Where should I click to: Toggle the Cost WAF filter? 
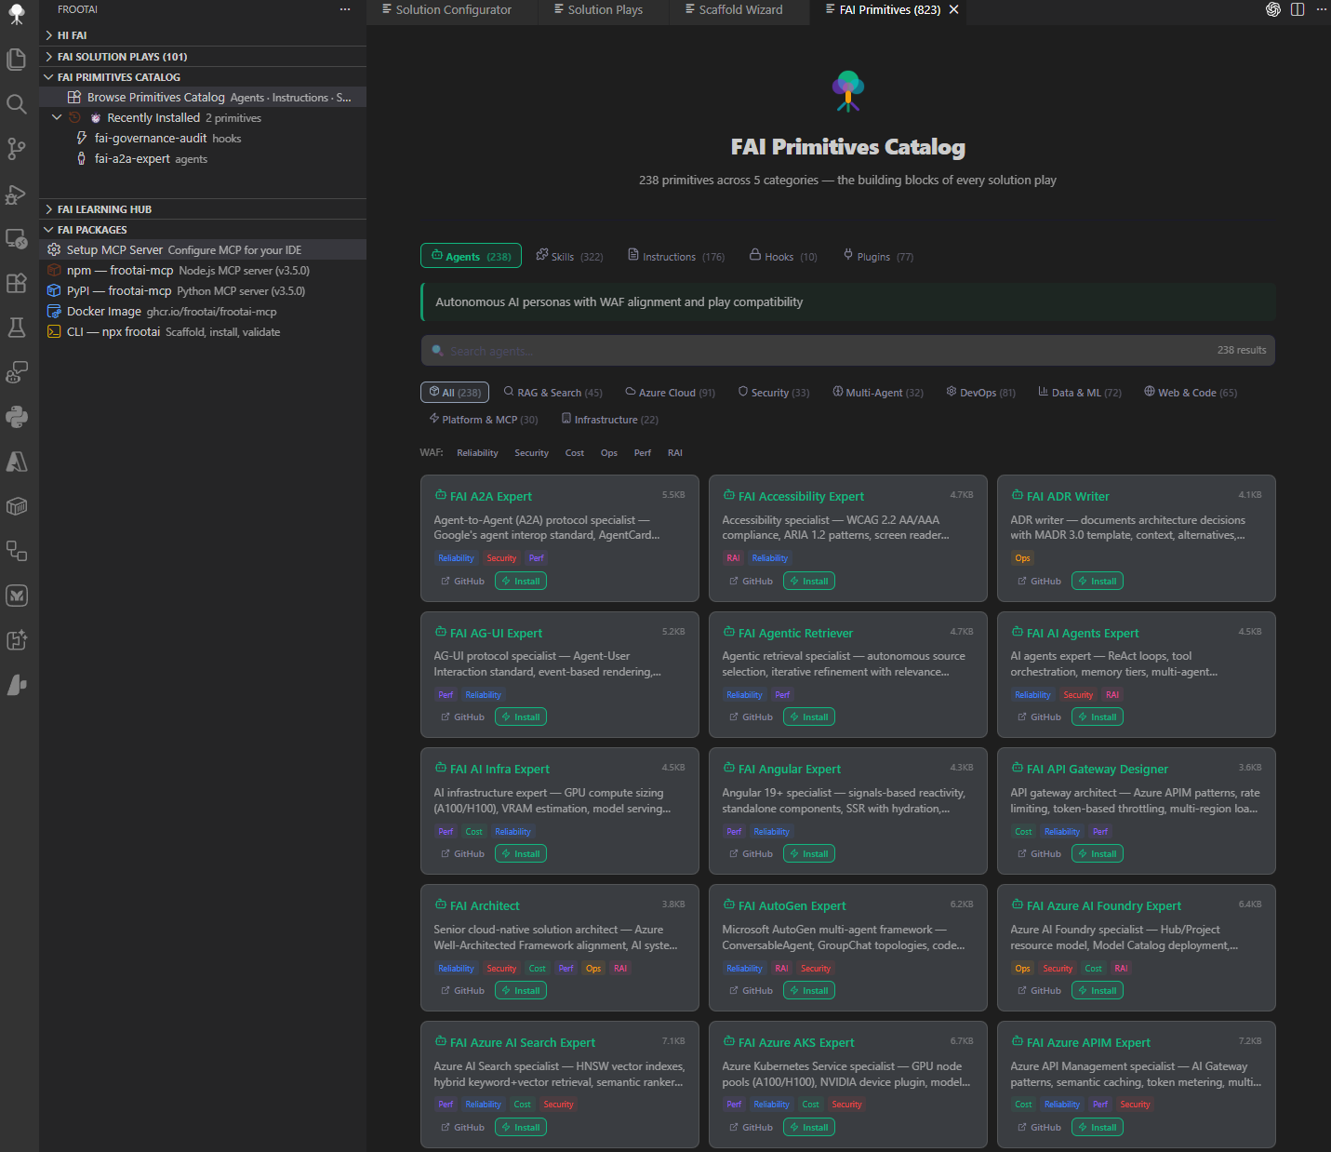(x=575, y=453)
